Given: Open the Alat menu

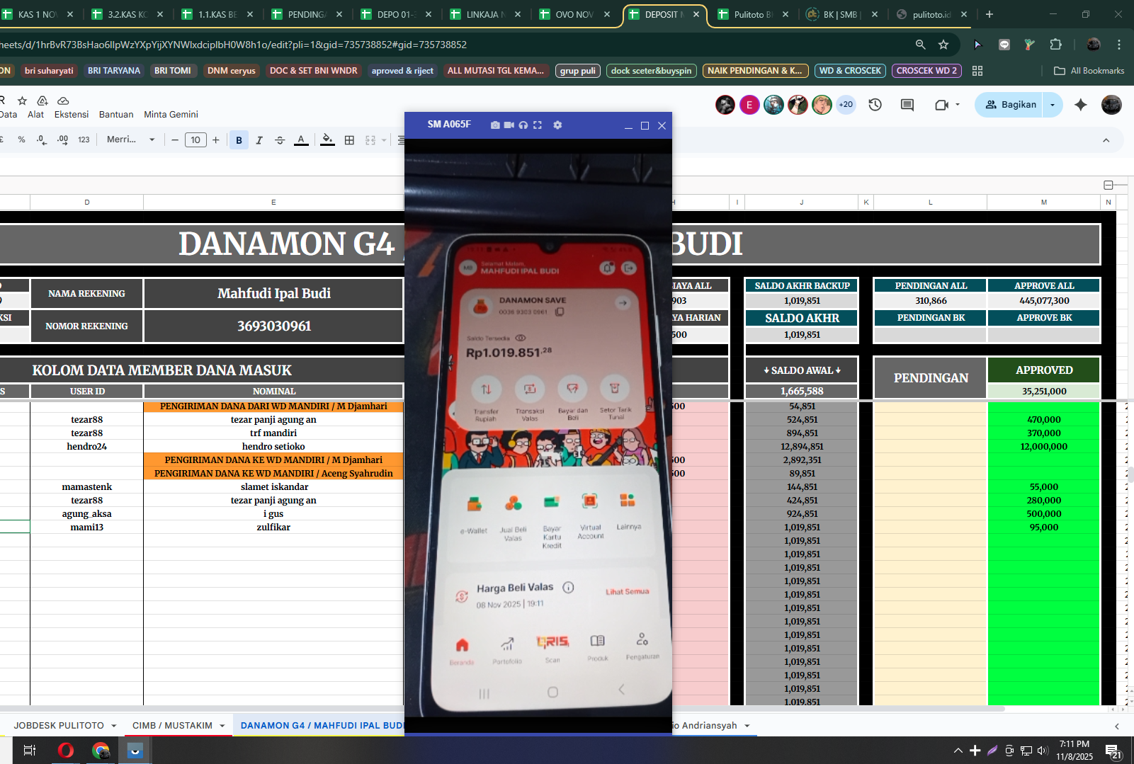Looking at the screenshot, I should (35, 115).
